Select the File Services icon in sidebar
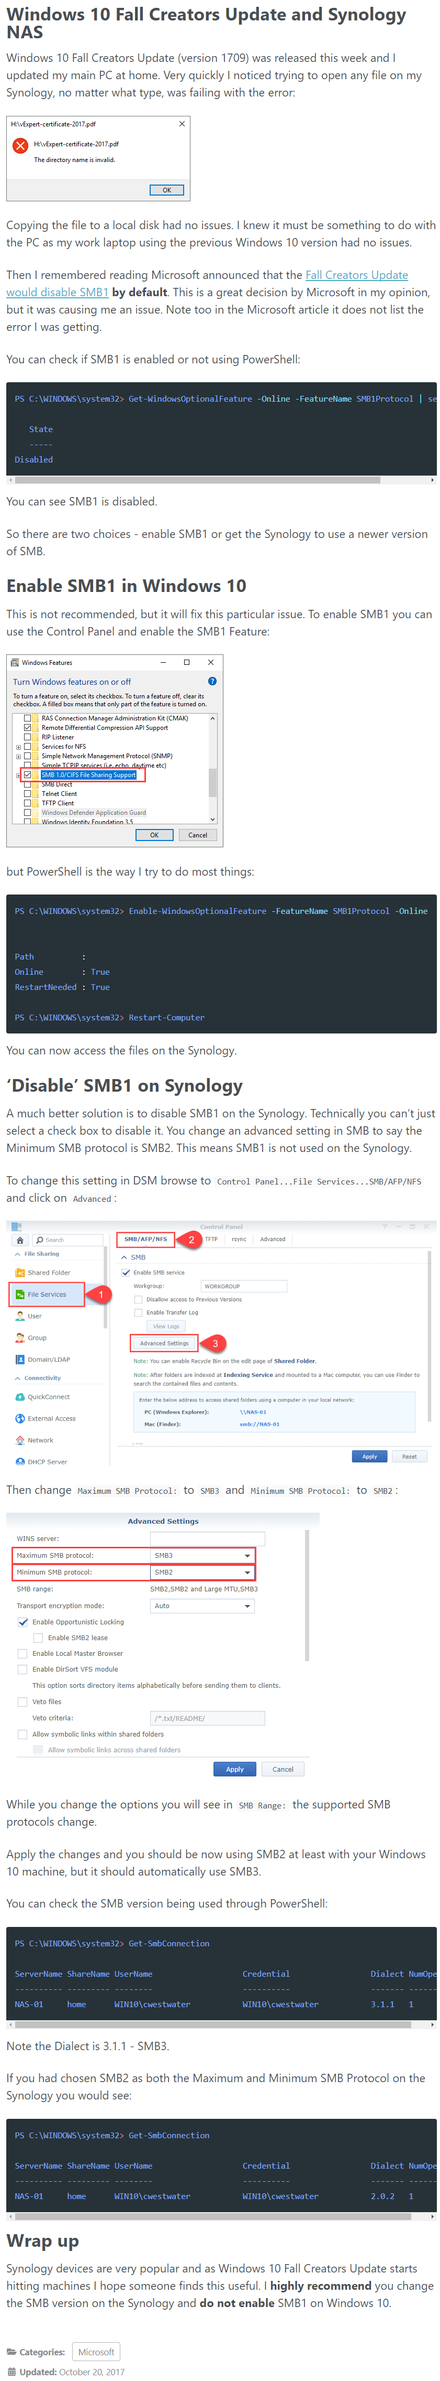The image size is (440, 2381). click(x=20, y=1294)
